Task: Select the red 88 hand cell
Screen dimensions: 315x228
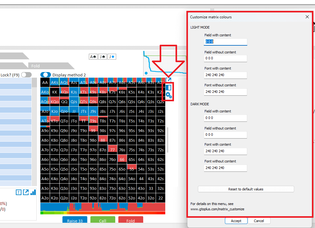Action: click(103, 140)
